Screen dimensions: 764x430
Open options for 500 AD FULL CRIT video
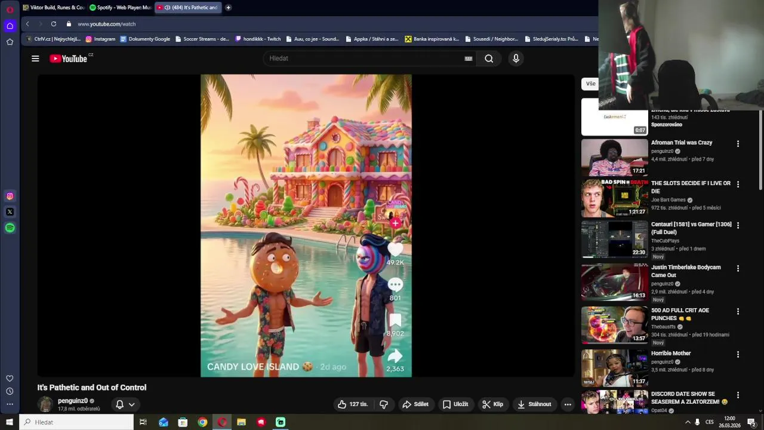(738, 312)
